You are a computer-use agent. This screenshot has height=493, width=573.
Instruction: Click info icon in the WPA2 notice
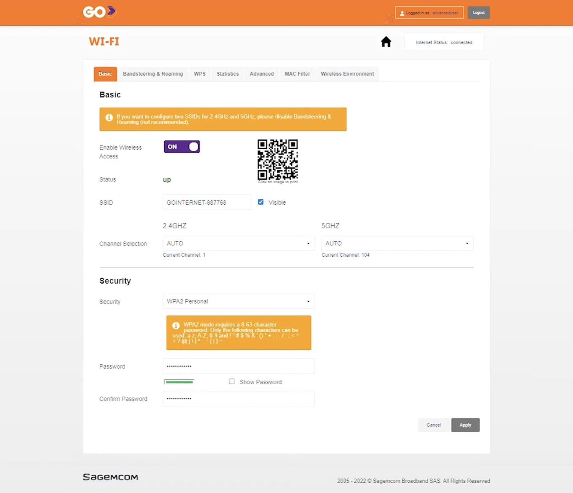coord(176,325)
